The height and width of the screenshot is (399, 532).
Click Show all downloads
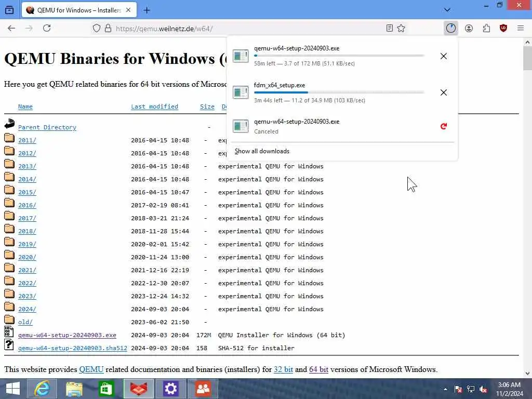262,151
